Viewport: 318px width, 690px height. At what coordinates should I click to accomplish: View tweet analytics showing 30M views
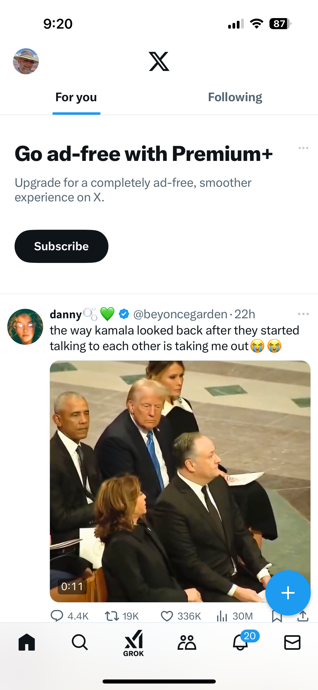[x=222, y=616]
